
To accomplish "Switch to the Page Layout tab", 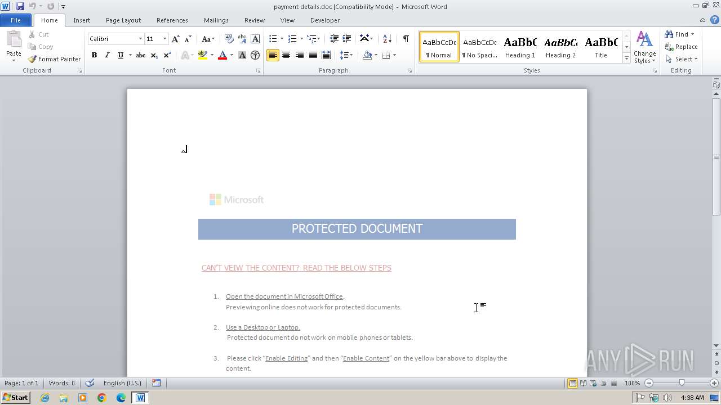I will [123, 20].
